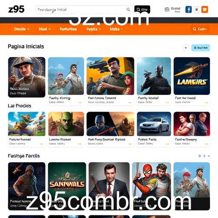Click the calendar icon in top header
This screenshot has height=218, width=218.
tap(167, 9)
